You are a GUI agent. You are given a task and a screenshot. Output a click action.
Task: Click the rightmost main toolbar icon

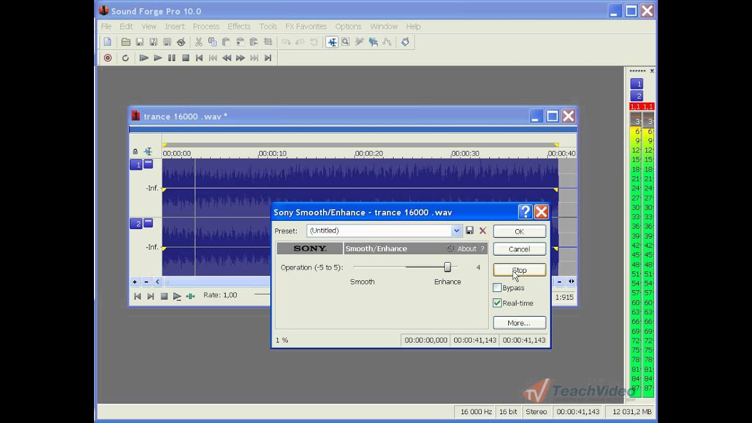[405, 42]
